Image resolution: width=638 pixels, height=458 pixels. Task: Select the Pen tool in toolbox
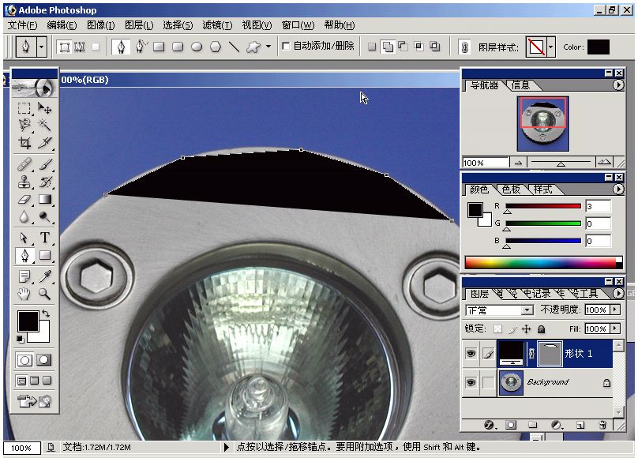pyautogui.click(x=24, y=255)
